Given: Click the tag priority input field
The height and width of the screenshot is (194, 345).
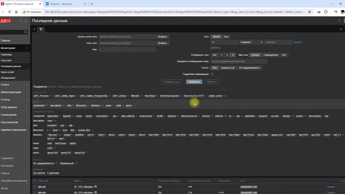Looking at the screenshot, I should pyautogui.click(x=239, y=61).
